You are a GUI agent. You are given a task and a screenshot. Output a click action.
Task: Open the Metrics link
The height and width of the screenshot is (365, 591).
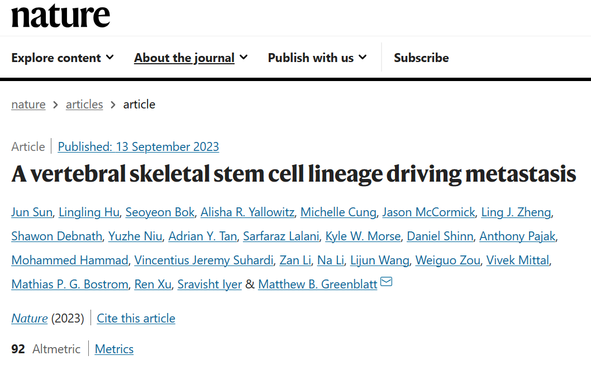tap(114, 349)
